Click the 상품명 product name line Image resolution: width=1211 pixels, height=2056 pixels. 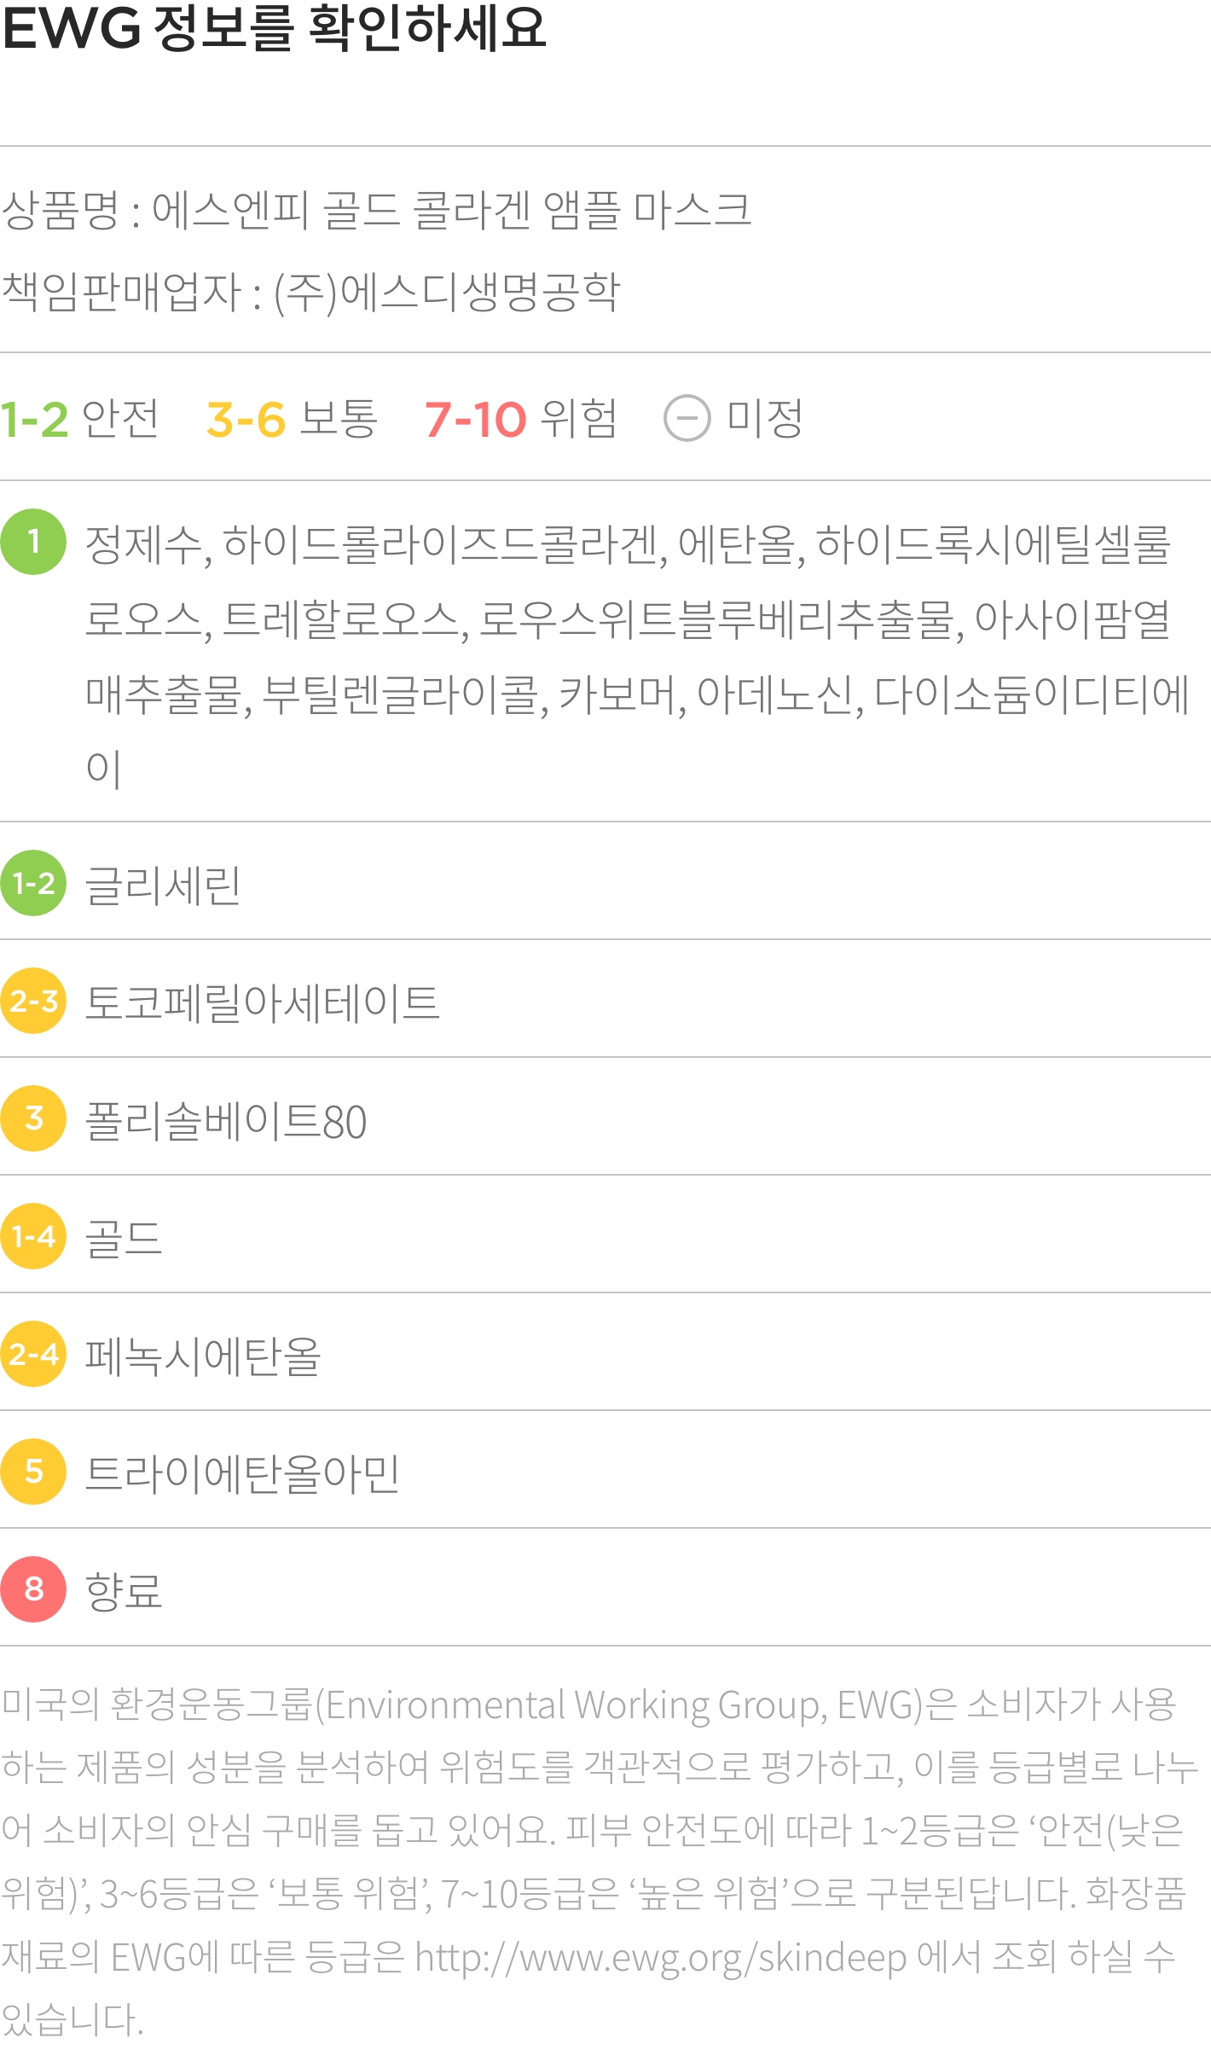[x=376, y=210]
